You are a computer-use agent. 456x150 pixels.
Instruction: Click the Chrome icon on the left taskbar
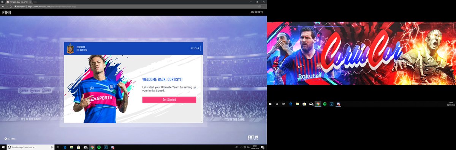pyautogui.click(x=92, y=147)
